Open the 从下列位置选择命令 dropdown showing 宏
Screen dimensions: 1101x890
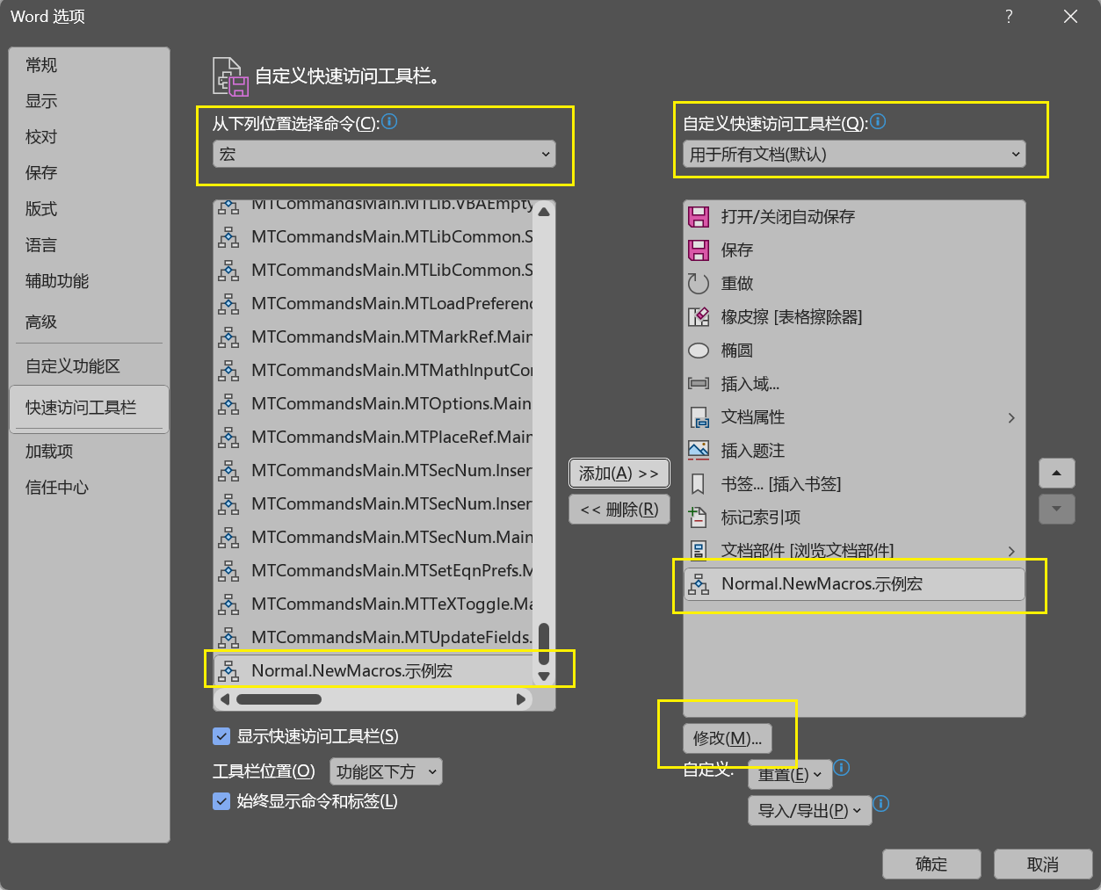385,154
